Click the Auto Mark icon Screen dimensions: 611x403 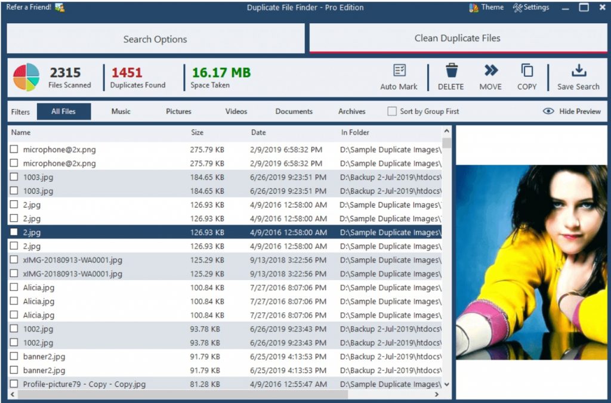pos(399,71)
